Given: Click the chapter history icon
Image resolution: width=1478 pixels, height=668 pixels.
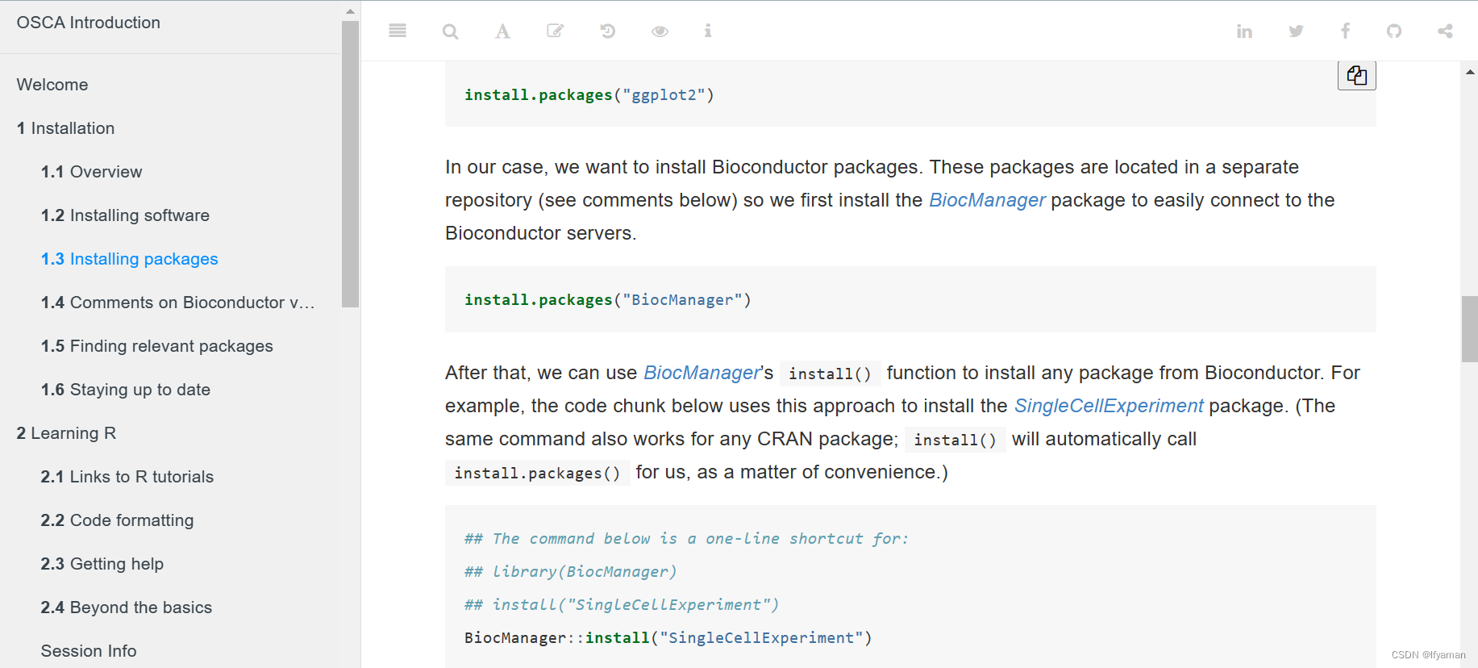Looking at the screenshot, I should tap(607, 31).
